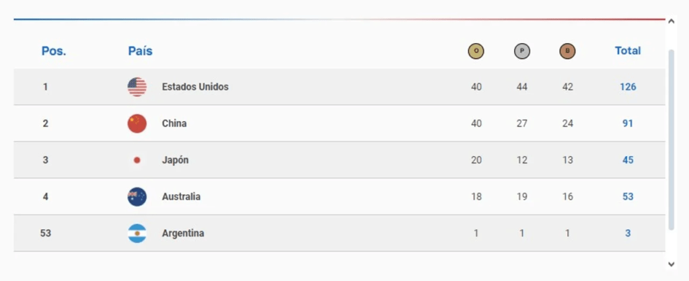Click the Japan flag icon
Screen dimensions: 689x281
pyautogui.click(x=137, y=160)
